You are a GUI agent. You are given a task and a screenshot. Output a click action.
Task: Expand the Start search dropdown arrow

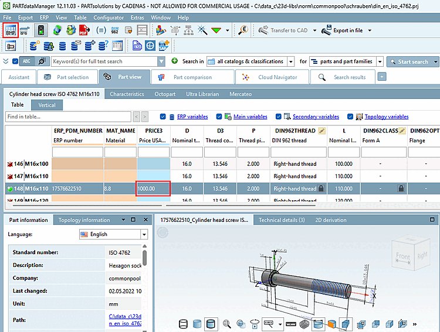coord(435,61)
